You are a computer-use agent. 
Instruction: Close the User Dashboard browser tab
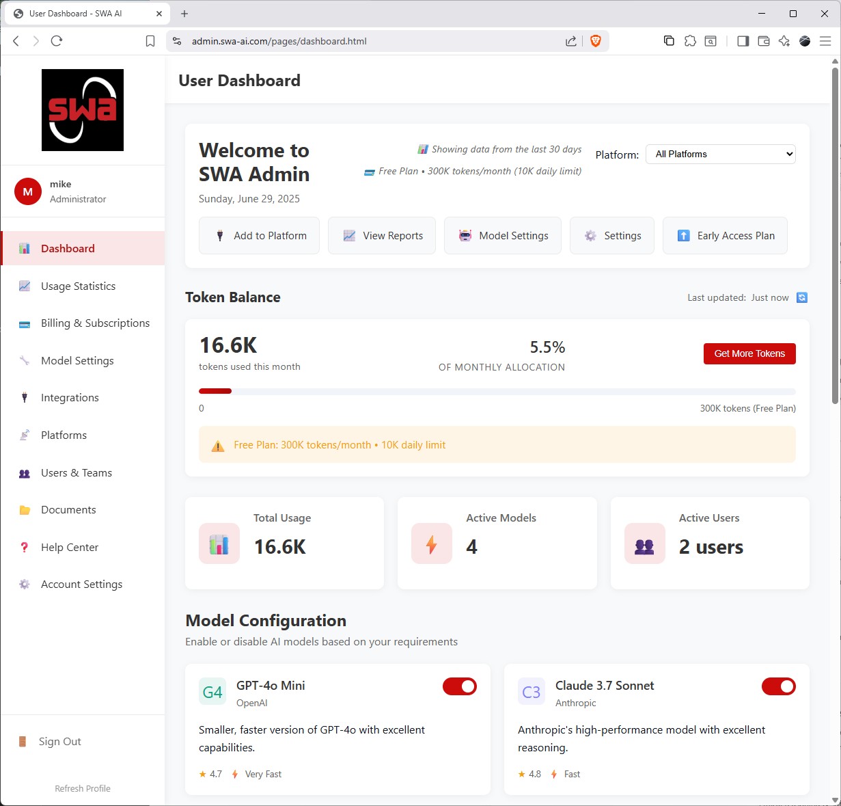(x=159, y=14)
